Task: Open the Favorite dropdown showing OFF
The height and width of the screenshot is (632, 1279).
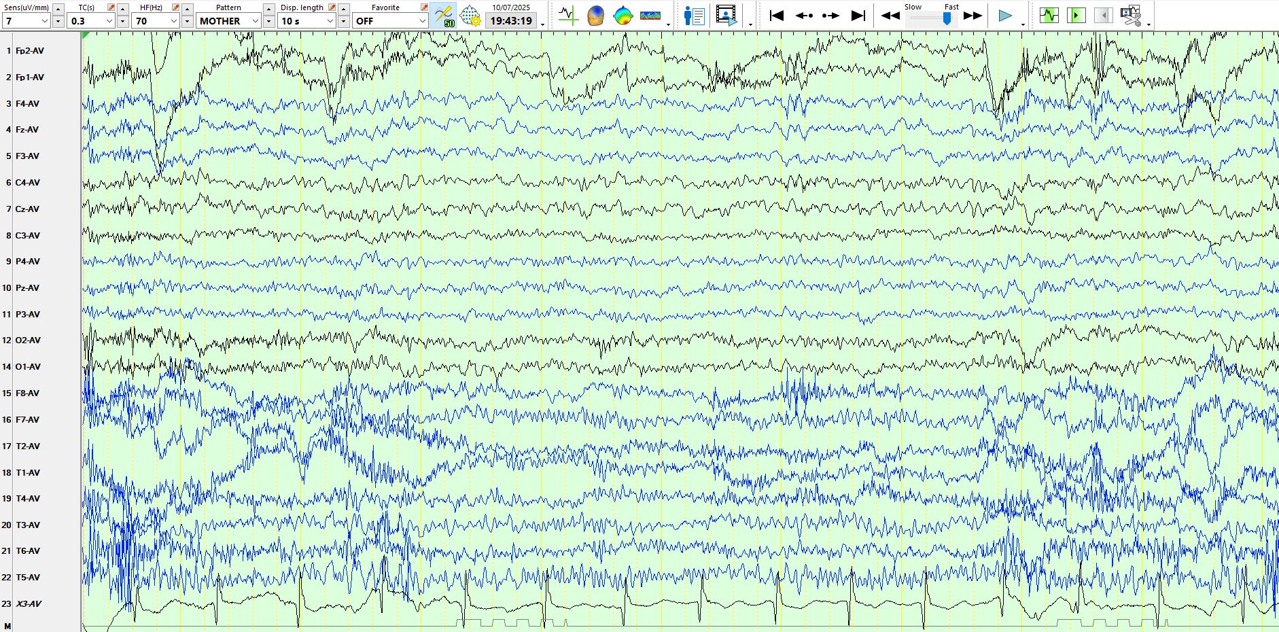Action: click(x=390, y=21)
